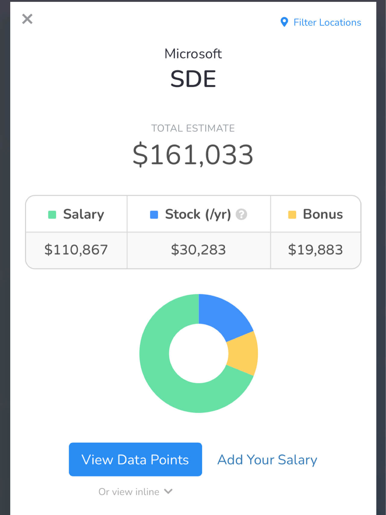Click the Stock (/yr) column header

199,214
